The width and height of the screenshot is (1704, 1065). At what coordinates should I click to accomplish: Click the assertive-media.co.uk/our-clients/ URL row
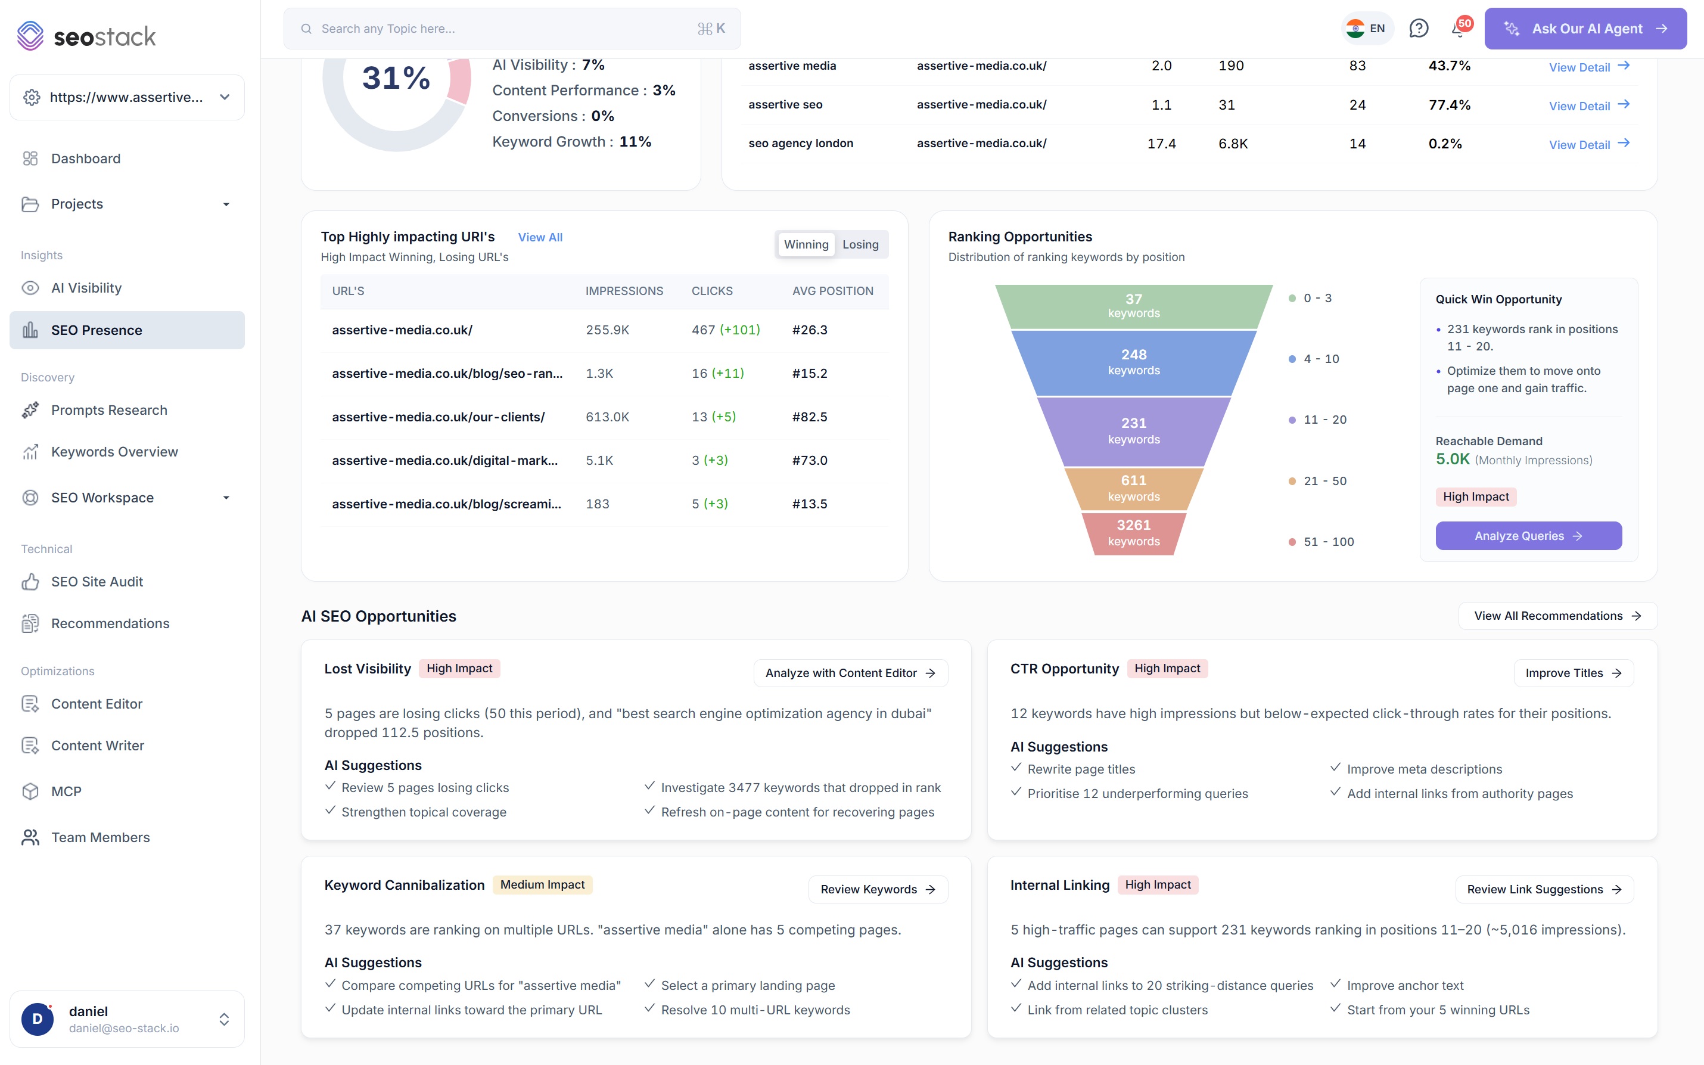[x=605, y=417]
